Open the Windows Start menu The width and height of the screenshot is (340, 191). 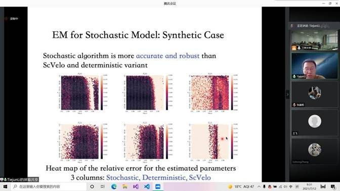[5, 186]
